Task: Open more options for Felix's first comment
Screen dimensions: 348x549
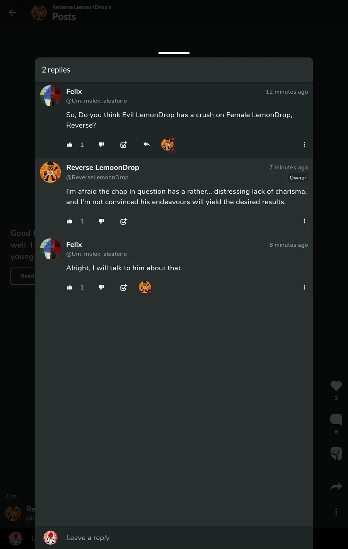Action: (304, 145)
